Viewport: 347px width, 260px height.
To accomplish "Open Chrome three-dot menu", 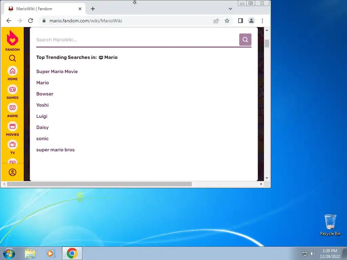I will (x=263, y=21).
